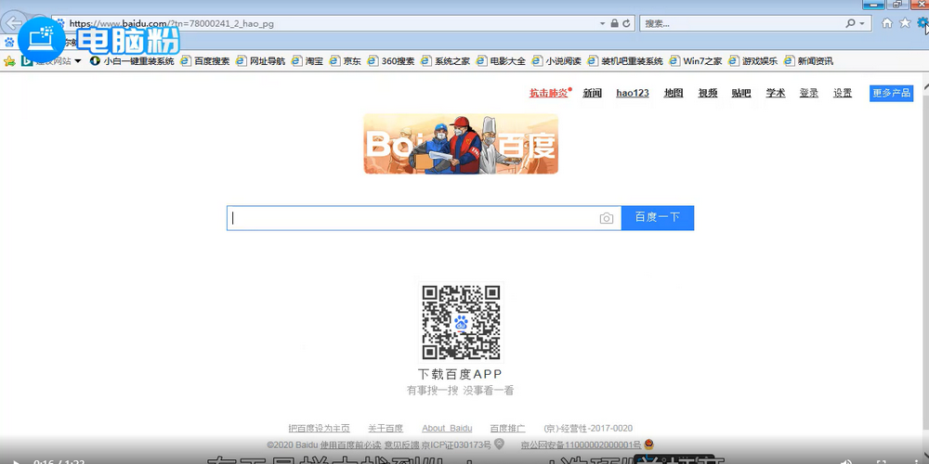Open the Win7之家 favorite
Viewport: 929px width, 464px height.
696,61
